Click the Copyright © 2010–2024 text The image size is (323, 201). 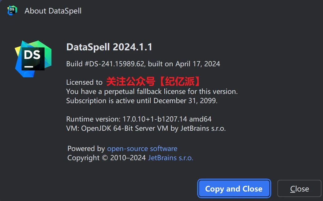[107, 158]
